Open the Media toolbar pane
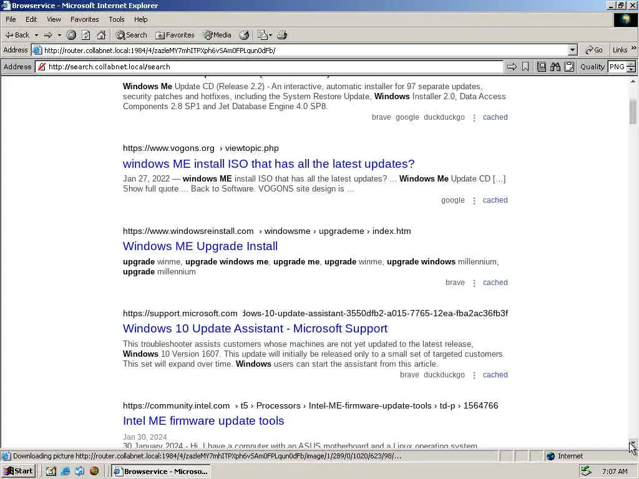This screenshot has width=639, height=479. pos(218,35)
